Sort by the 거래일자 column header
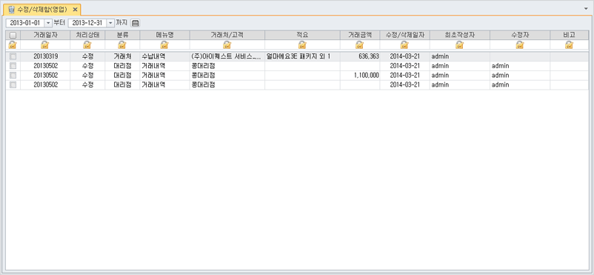 (x=45, y=35)
